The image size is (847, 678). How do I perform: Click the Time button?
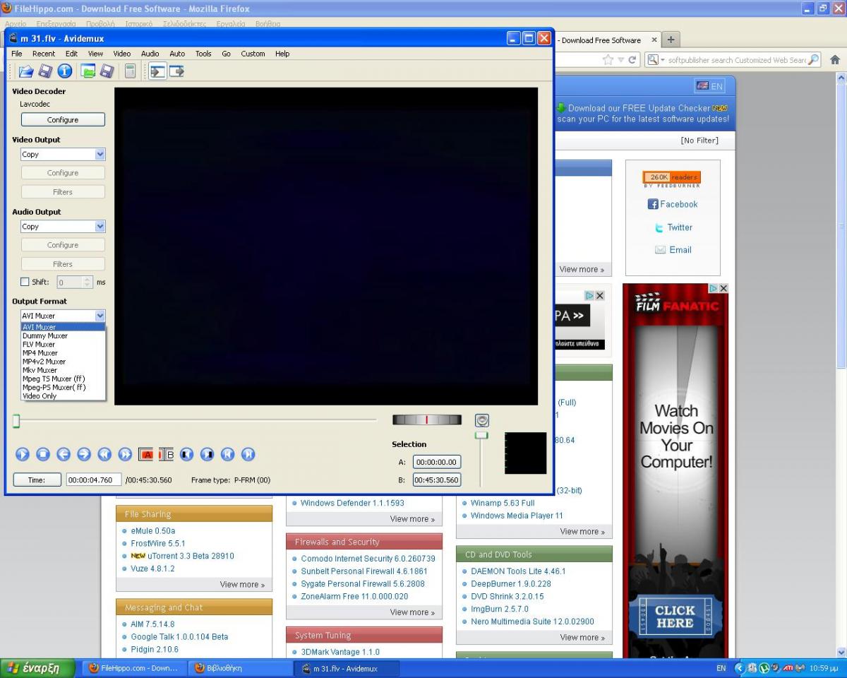(x=37, y=480)
